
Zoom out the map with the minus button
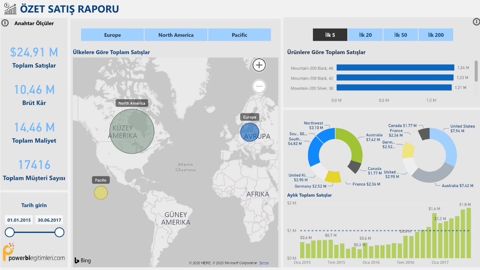click(259, 86)
